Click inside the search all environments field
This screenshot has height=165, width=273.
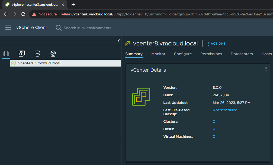point(87,28)
